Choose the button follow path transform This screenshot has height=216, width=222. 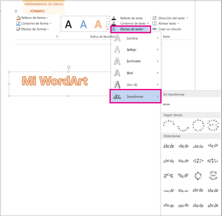pyautogui.click(x=213, y=125)
